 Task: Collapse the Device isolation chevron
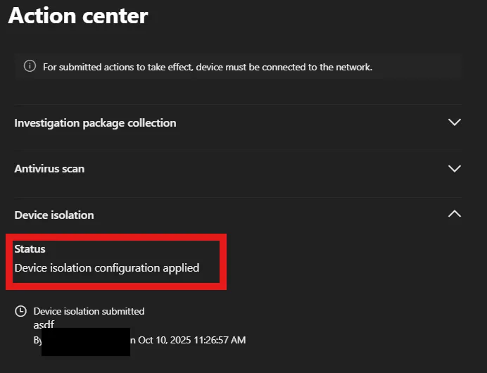[455, 214]
